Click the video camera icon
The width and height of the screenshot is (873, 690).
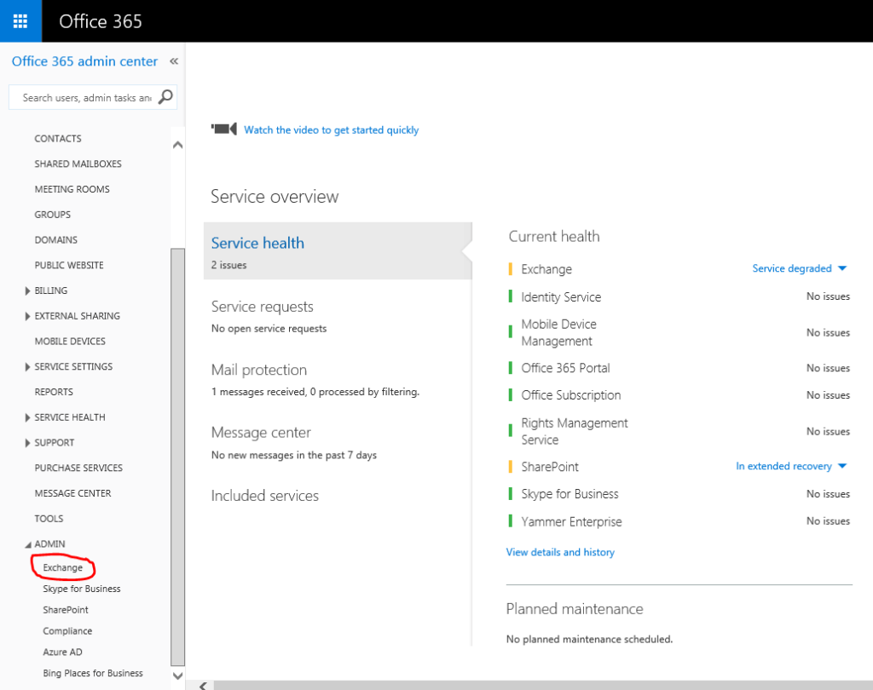coord(224,129)
